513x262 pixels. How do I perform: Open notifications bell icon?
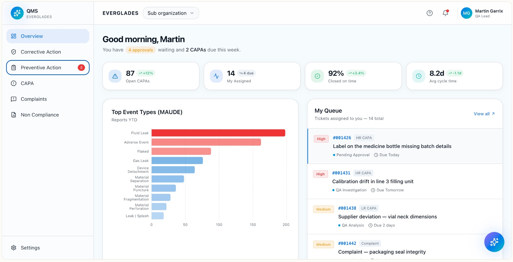445,13
